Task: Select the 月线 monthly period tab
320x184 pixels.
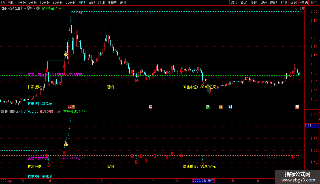Action: coord(101,3)
